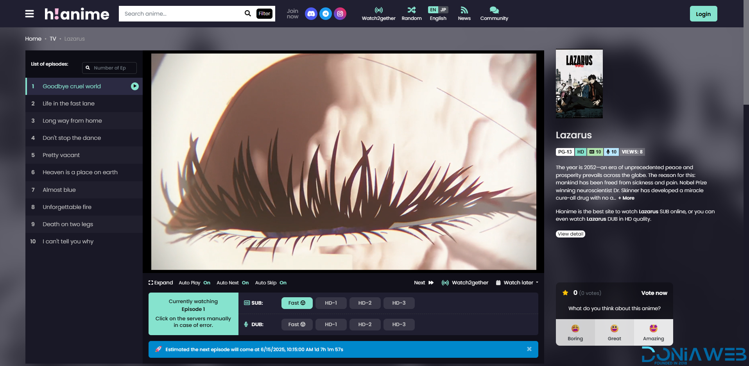749x366 pixels.
Task: Close the next episode estimate banner
Action: (529, 349)
